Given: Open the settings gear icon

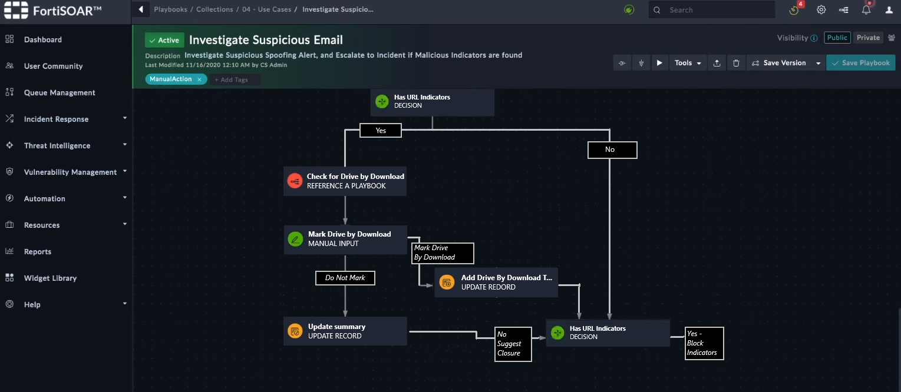Looking at the screenshot, I should [821, 10].
